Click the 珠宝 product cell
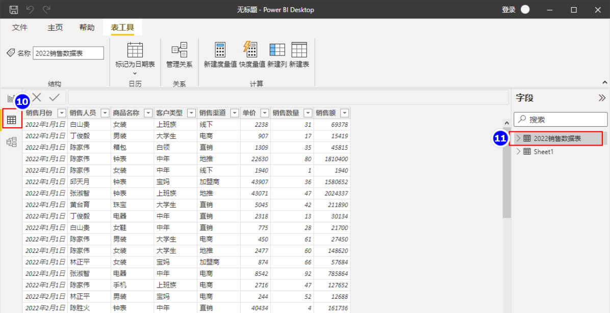The image size is (610, 313). pos(132,205)
